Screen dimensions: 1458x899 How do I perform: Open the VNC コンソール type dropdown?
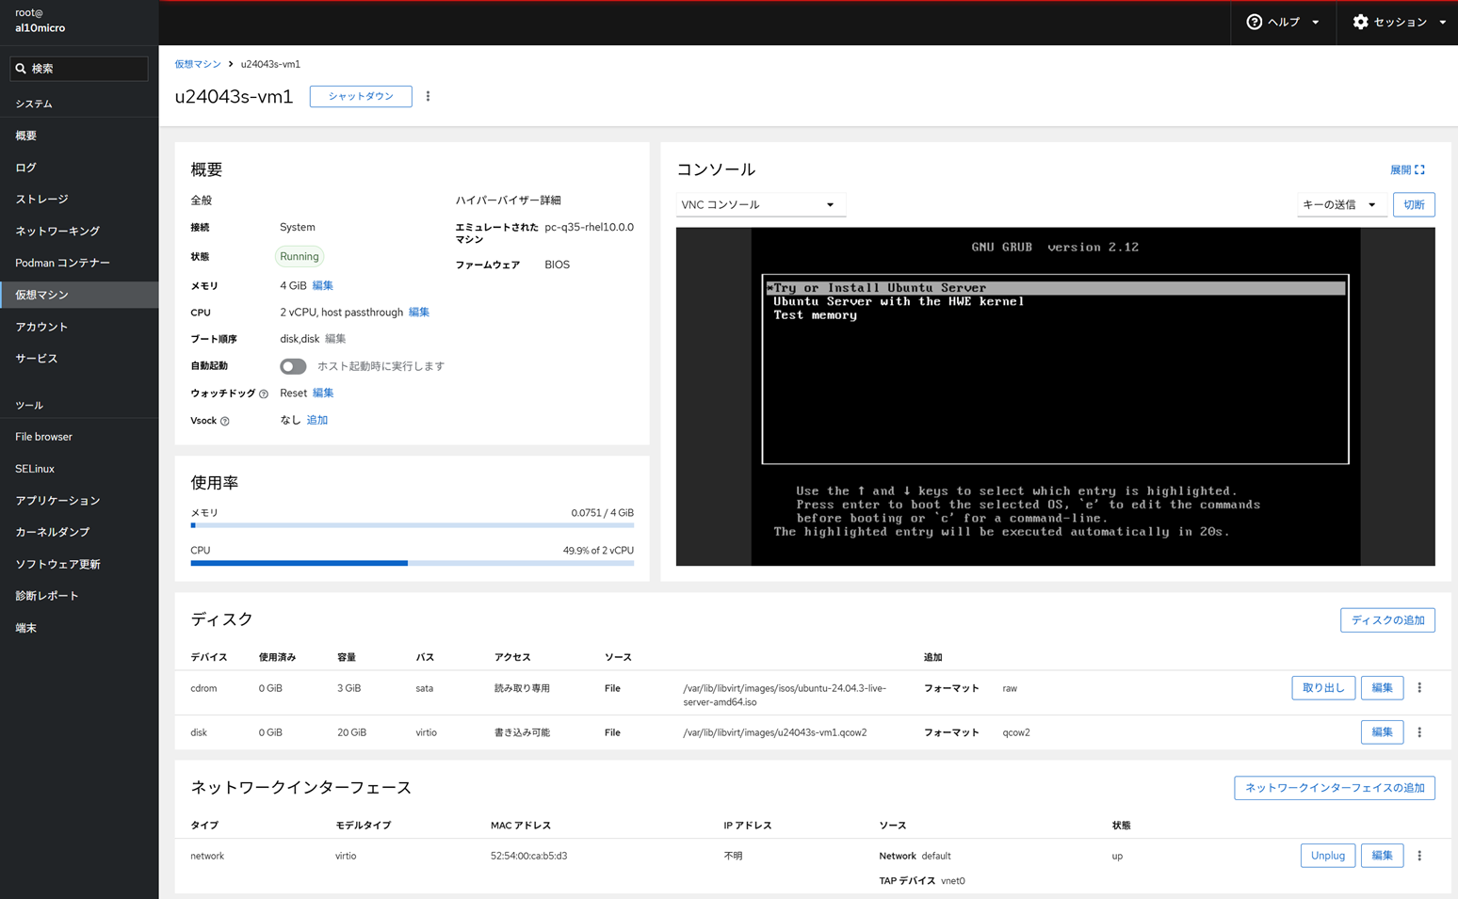point(760,204)
